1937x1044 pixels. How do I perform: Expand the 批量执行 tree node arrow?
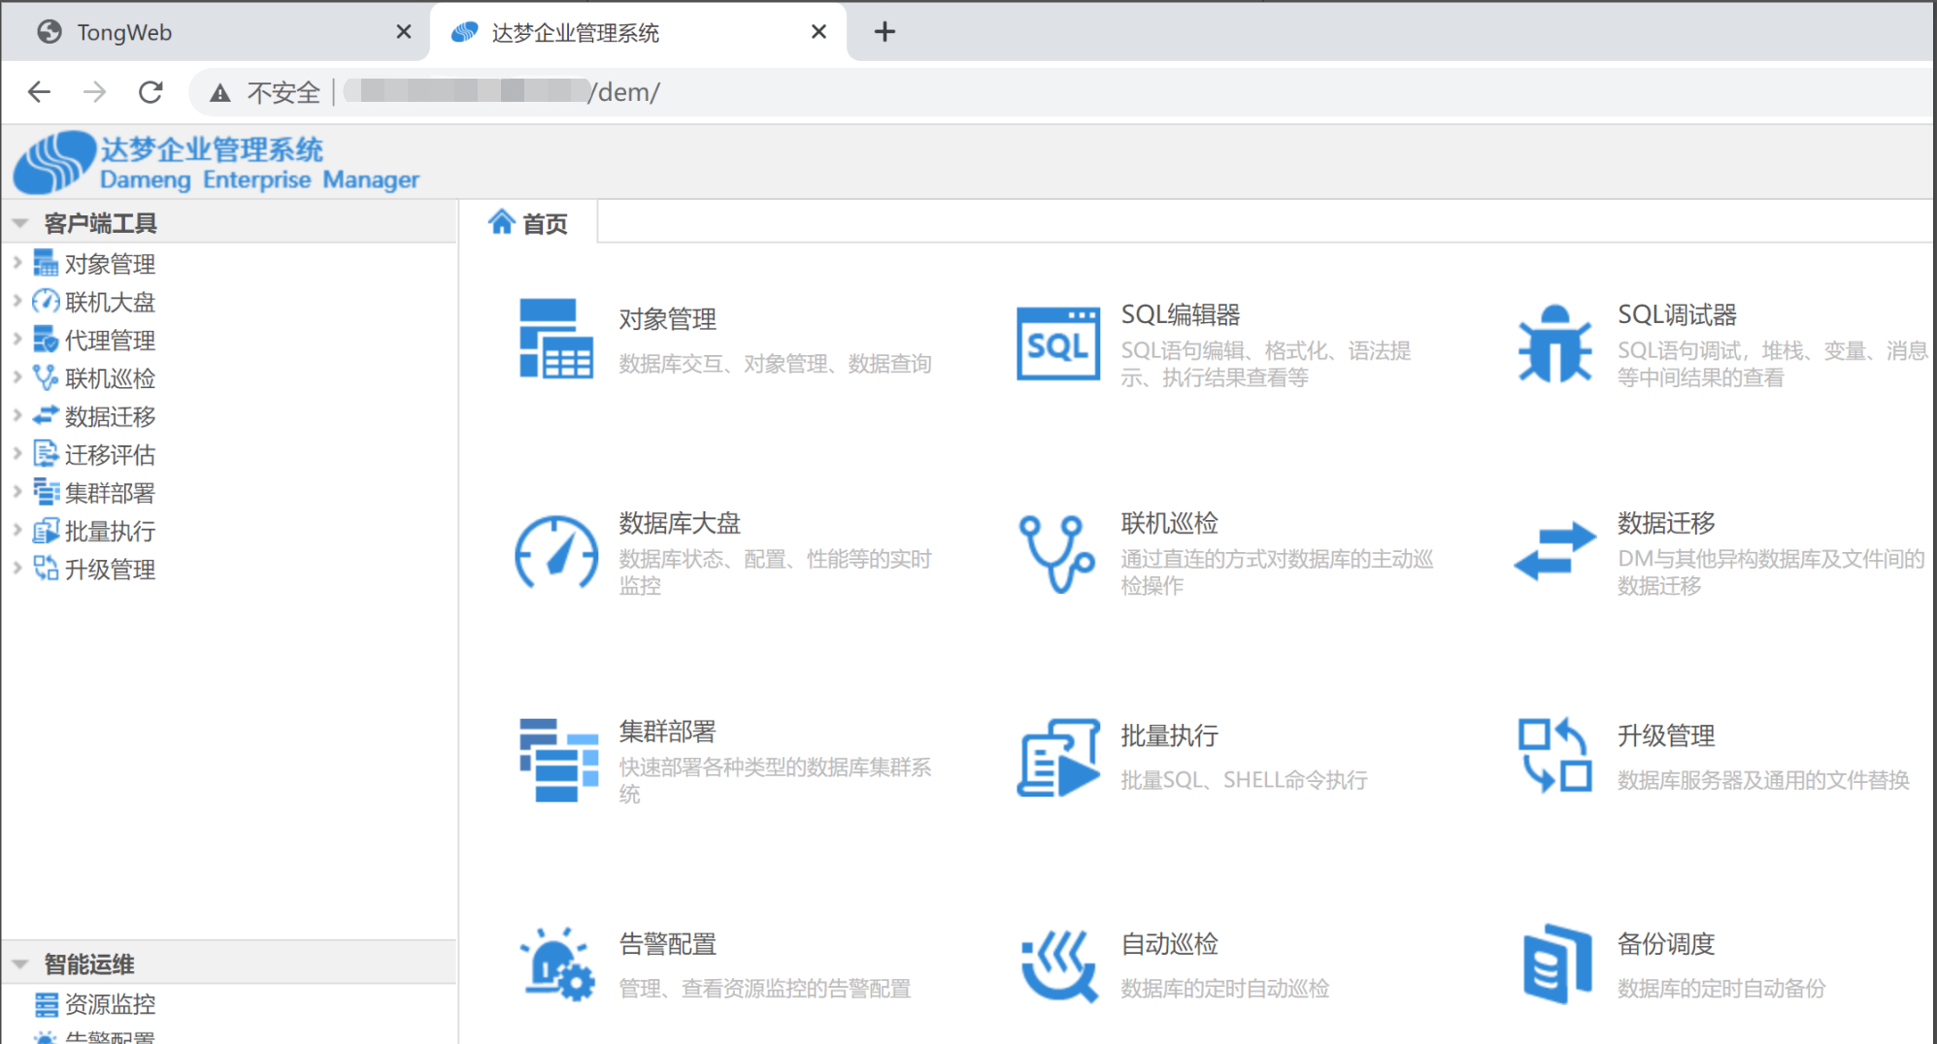[17, 530]
